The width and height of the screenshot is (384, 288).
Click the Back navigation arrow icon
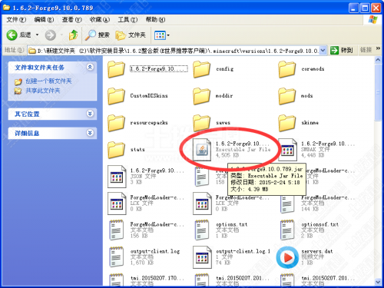12,35
